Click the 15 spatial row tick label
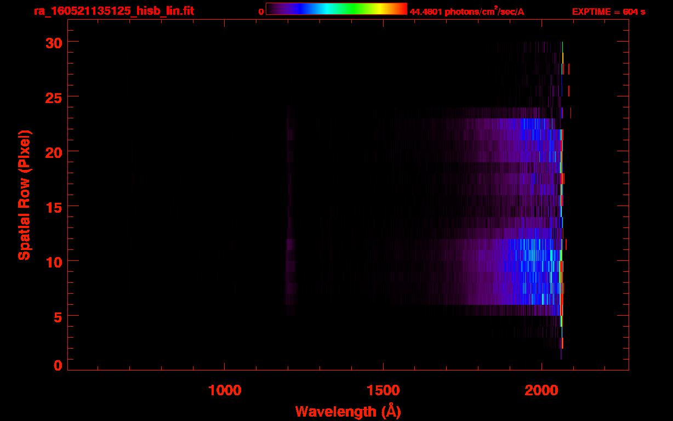The width and height of the screenshot is (673, 421). (x=54, y=207)
